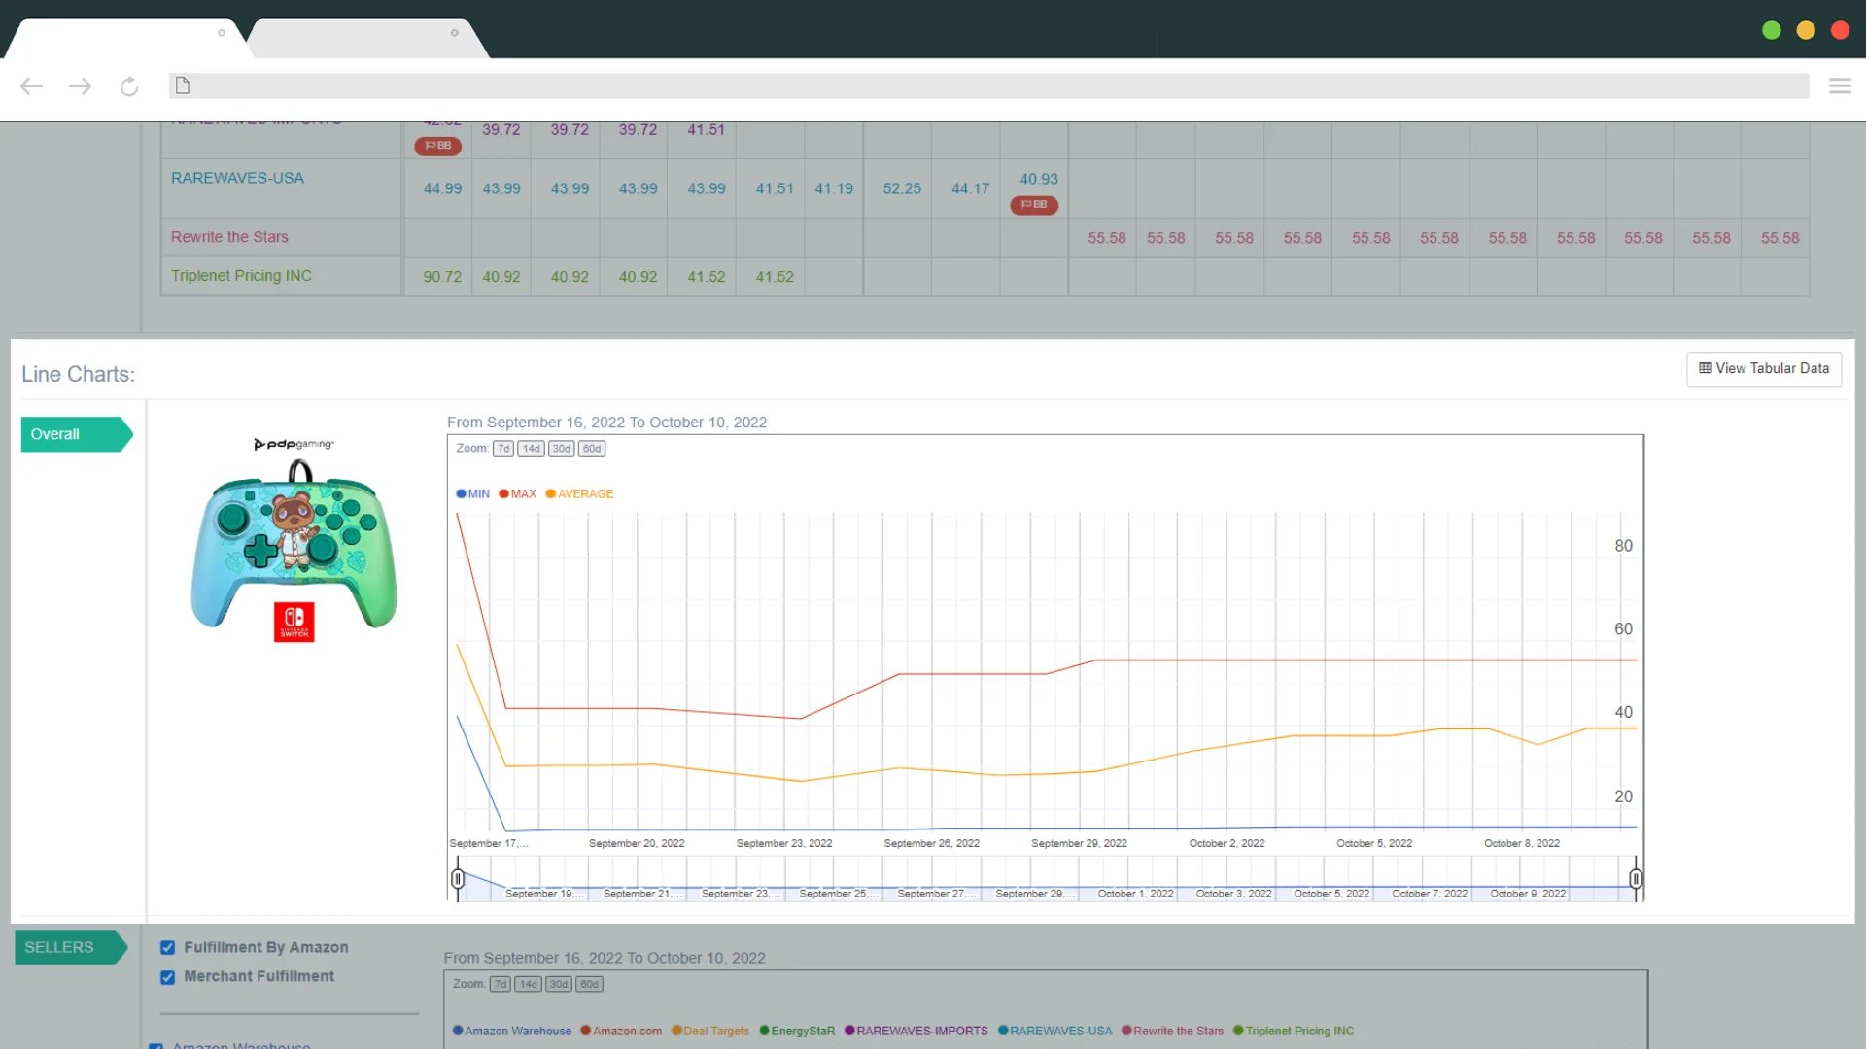The width and height of the screenshot is (1866, 1049).
Task: Set sellers chart zoom to 14d
Action: coord(528,985)
